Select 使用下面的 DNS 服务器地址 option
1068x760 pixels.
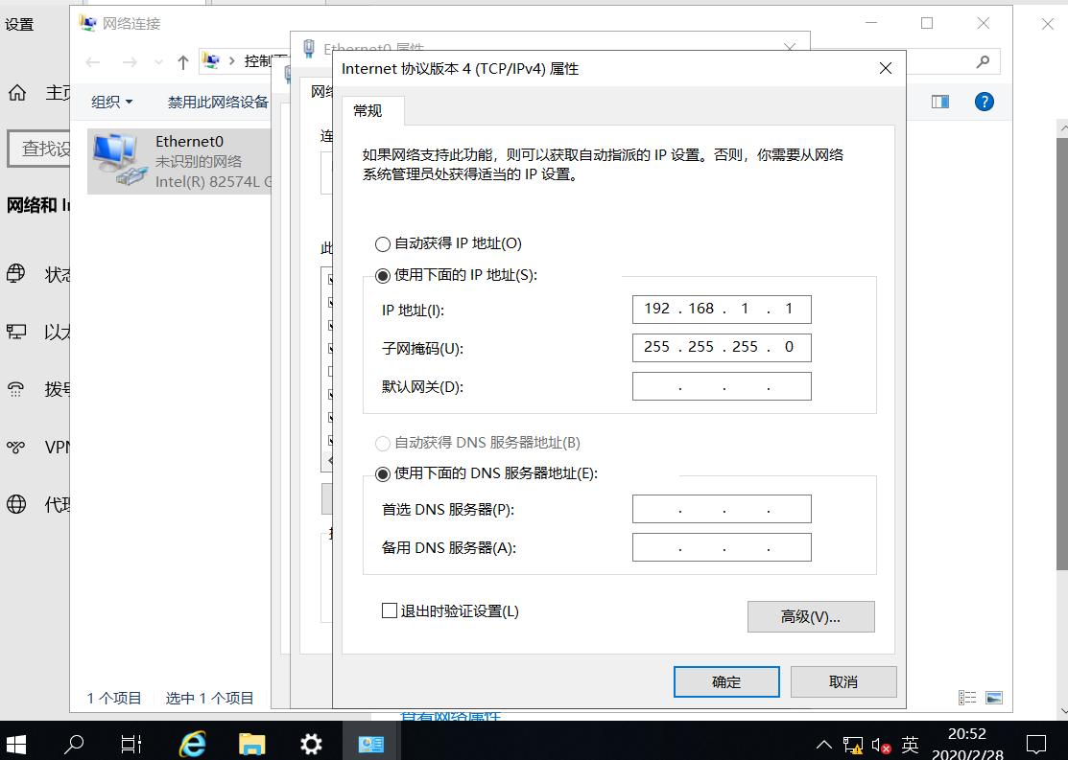(383, 473)
